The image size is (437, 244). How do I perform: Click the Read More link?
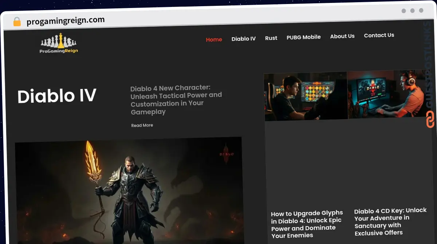142,125
